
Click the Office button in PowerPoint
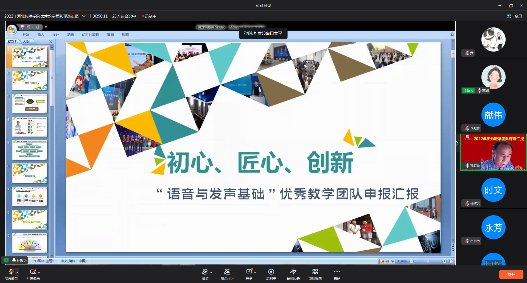(x=12, y=30)
